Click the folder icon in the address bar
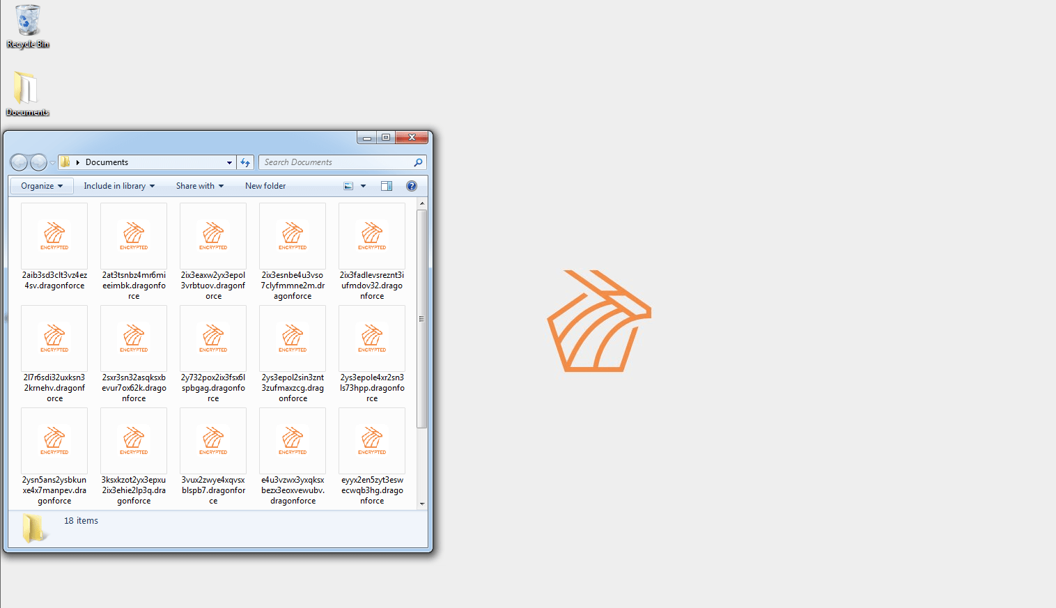Image resolution: width=1056 pixels, height=608 pixels. click(x=64, y=162)
